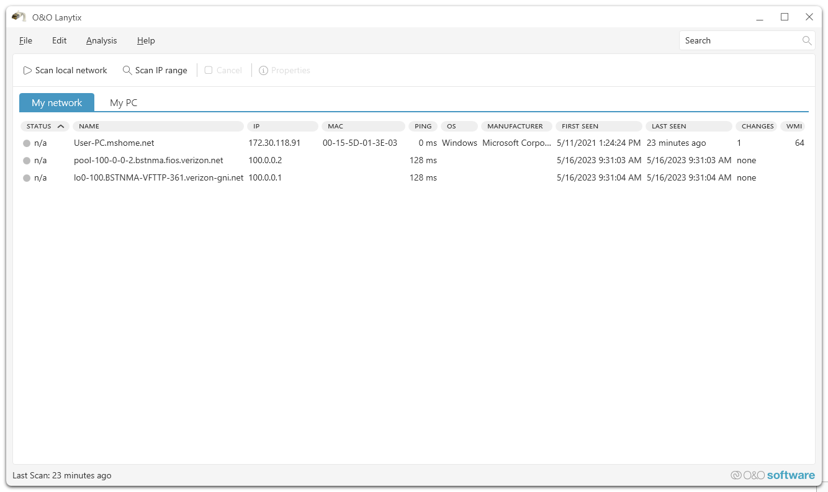
Task: Click the Scan IP range magnifier icon
Action: (127, 71)
